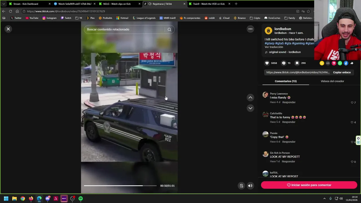Send to friends with the red paper-plane icon
The image size is (361, 203).
[x=334, y=63]
